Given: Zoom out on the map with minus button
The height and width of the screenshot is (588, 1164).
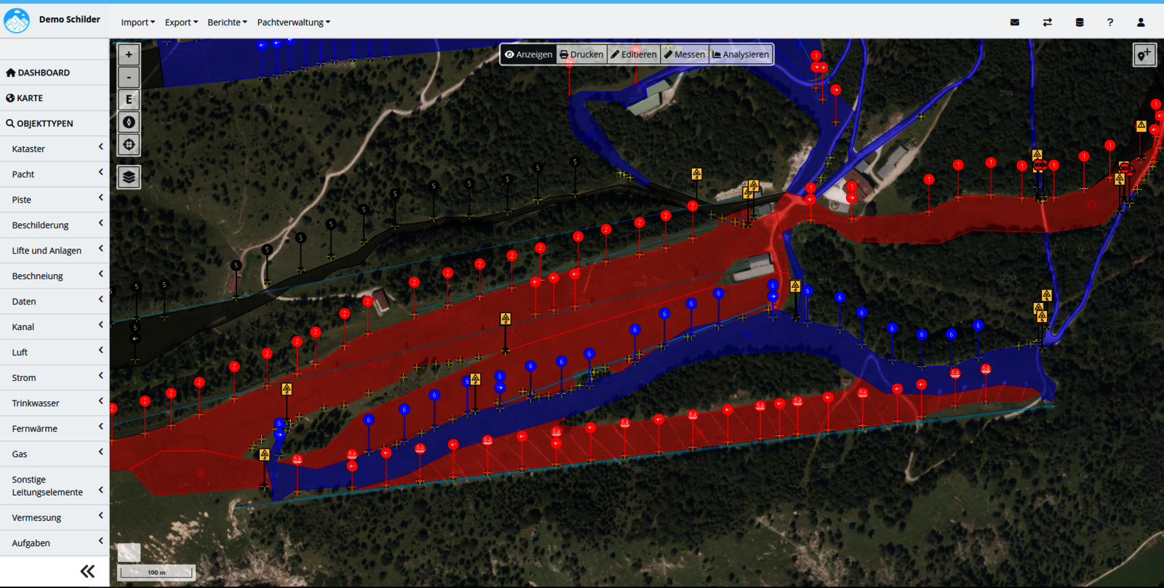Looking at the screenshot, I should (129, 77).
